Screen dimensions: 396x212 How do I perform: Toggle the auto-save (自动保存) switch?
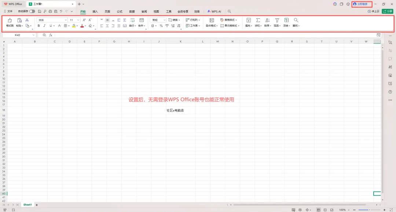pos(32,11)
